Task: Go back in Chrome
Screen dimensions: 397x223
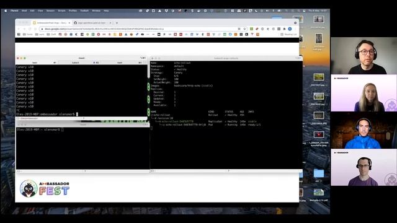Action: click(19, 29)
